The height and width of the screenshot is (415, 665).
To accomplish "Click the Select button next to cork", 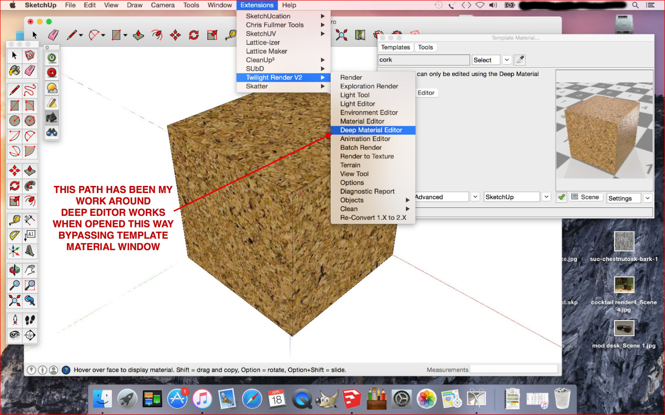I will pyautogui.click(x=485, y=60).
